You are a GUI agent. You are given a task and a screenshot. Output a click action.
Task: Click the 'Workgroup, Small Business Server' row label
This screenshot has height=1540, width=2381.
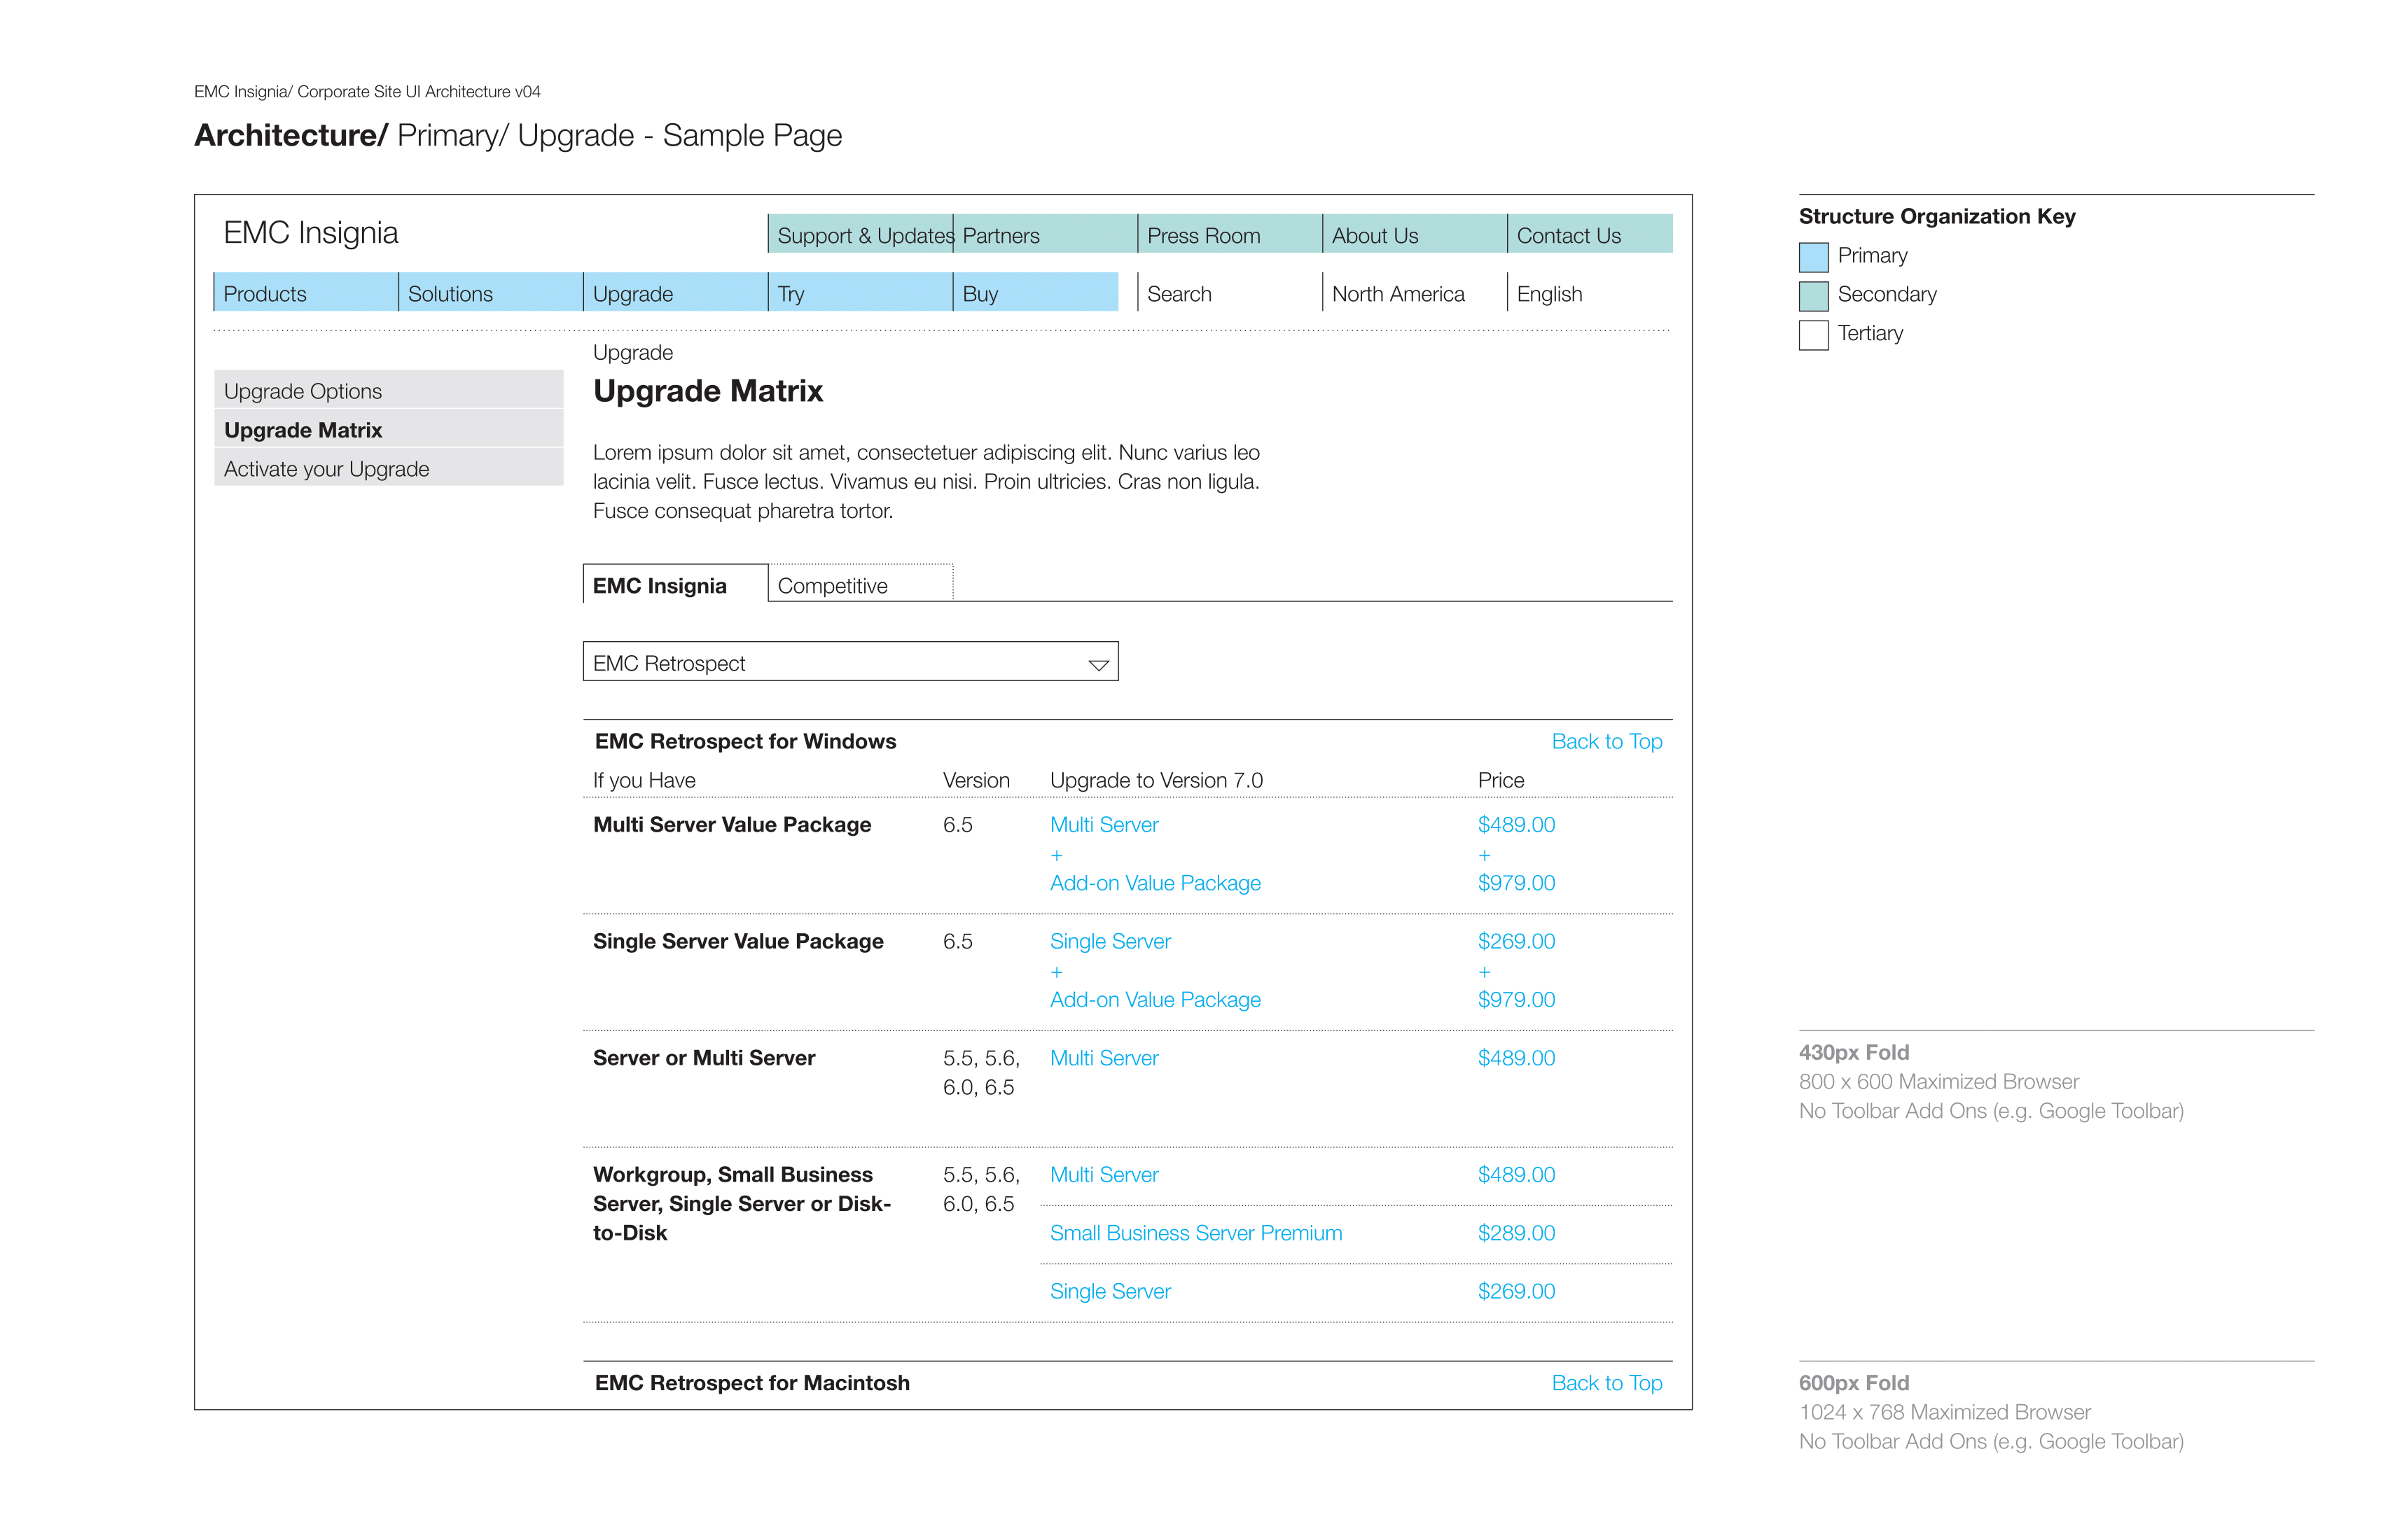click(742, 1204)
